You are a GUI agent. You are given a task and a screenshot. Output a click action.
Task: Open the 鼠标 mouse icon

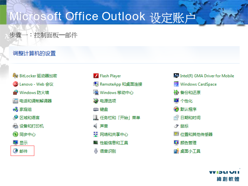(176, 126)
